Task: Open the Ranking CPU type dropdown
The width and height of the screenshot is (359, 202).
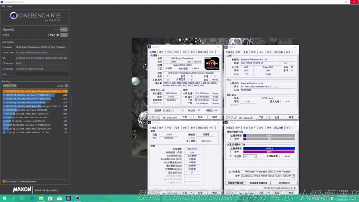Action: (x=9, y=86)
